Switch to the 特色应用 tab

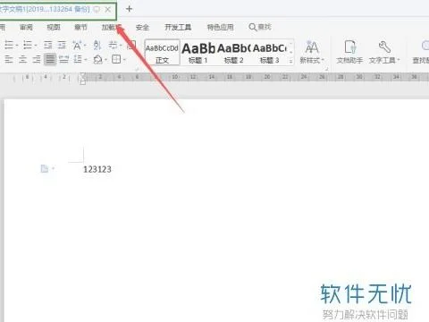220,28
